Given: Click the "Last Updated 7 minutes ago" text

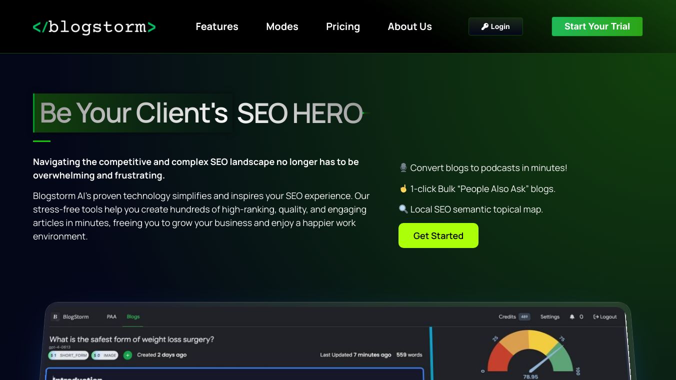Looking at the screenshot, I should (x=355, y=355).
